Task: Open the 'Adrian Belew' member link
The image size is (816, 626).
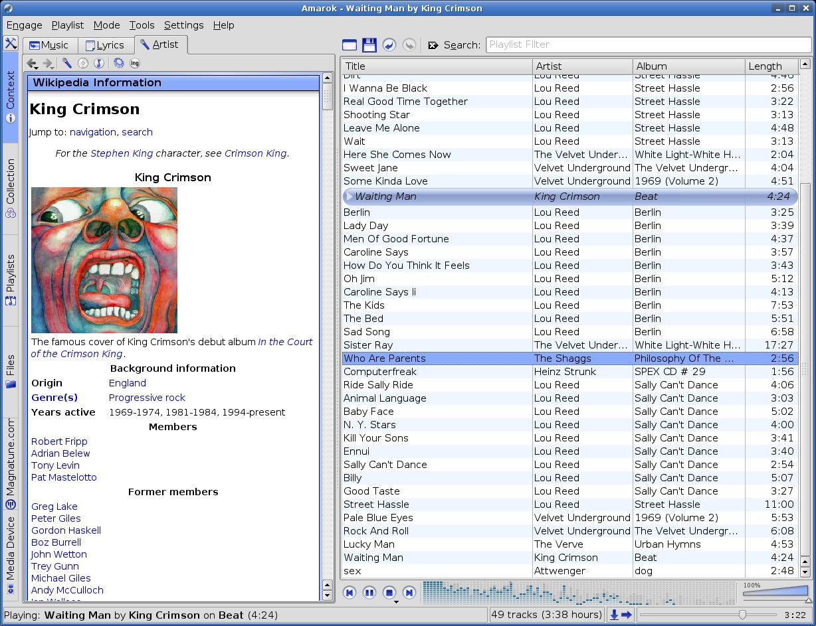Action: point(60,453)
